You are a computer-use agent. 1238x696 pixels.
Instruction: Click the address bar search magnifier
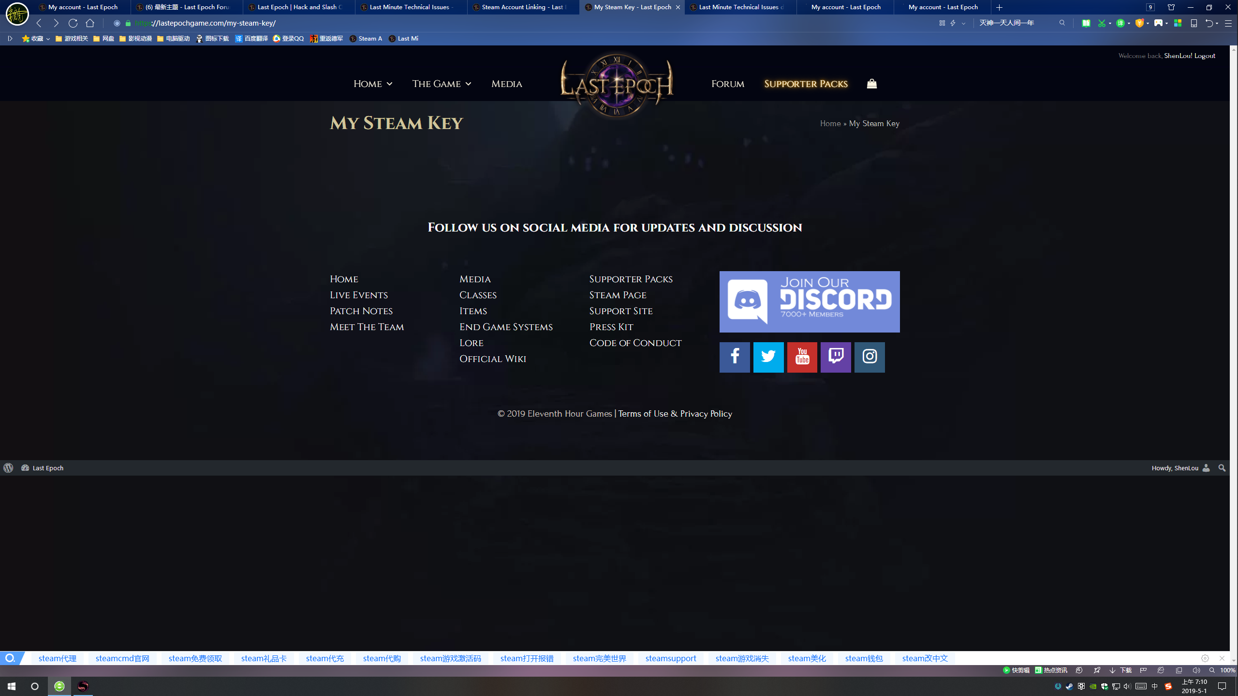tap(1062, 23)
